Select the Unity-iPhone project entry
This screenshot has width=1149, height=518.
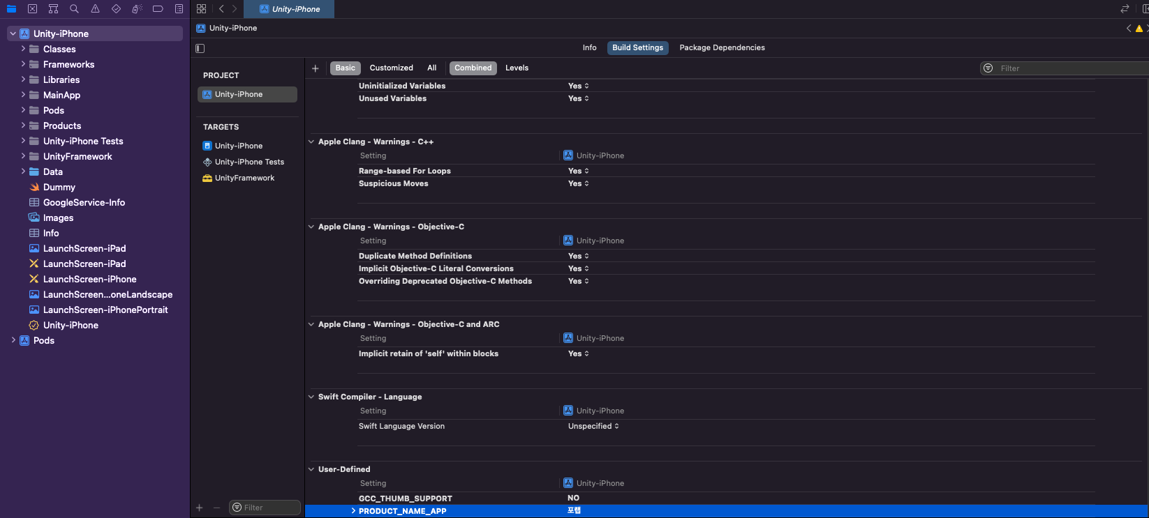tap(247, 94)
